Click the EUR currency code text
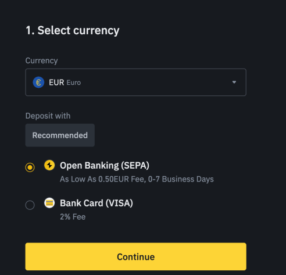 pos(56,83)
